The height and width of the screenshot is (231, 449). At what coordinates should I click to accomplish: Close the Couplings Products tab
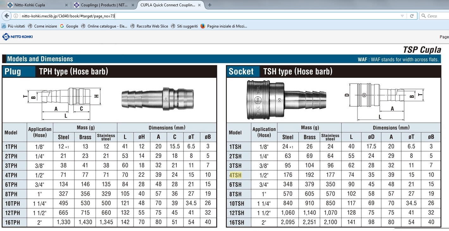pyautogui.click(x=133, y=5)
